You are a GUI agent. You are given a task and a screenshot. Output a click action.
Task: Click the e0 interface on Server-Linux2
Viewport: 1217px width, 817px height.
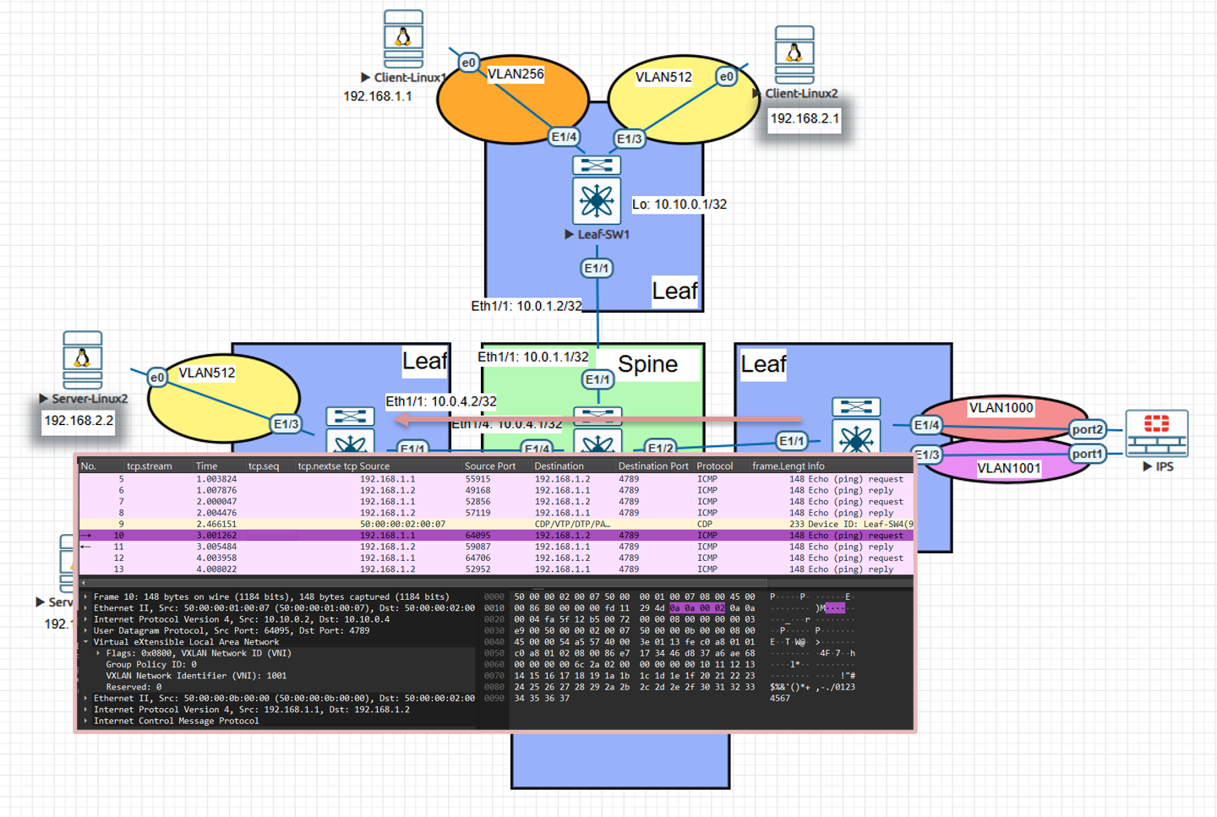(157, 378)
